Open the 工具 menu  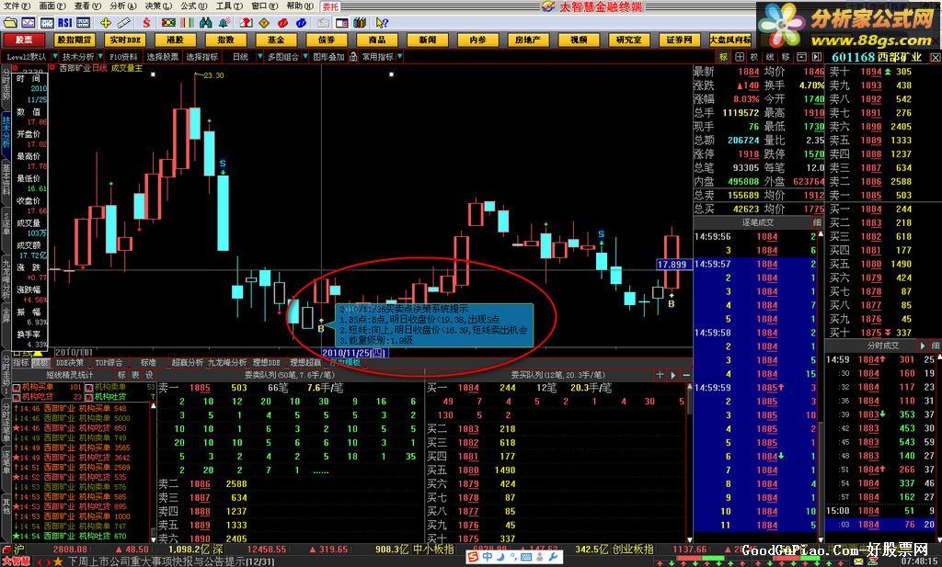tap(228, 6)
